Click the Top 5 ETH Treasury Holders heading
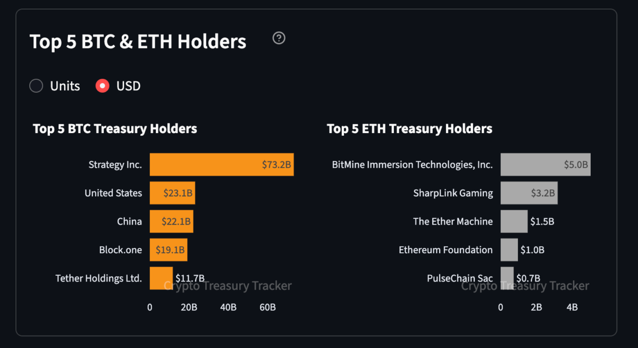This screenshot has height=348, width=638. (x=409, y=128)
